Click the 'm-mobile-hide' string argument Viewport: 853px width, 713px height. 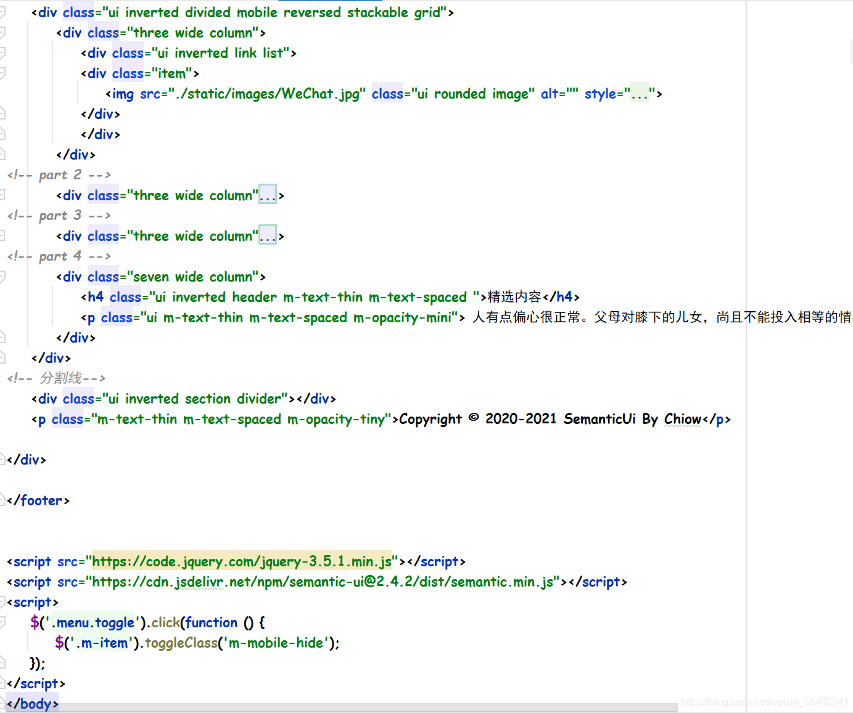pos(276,643)
